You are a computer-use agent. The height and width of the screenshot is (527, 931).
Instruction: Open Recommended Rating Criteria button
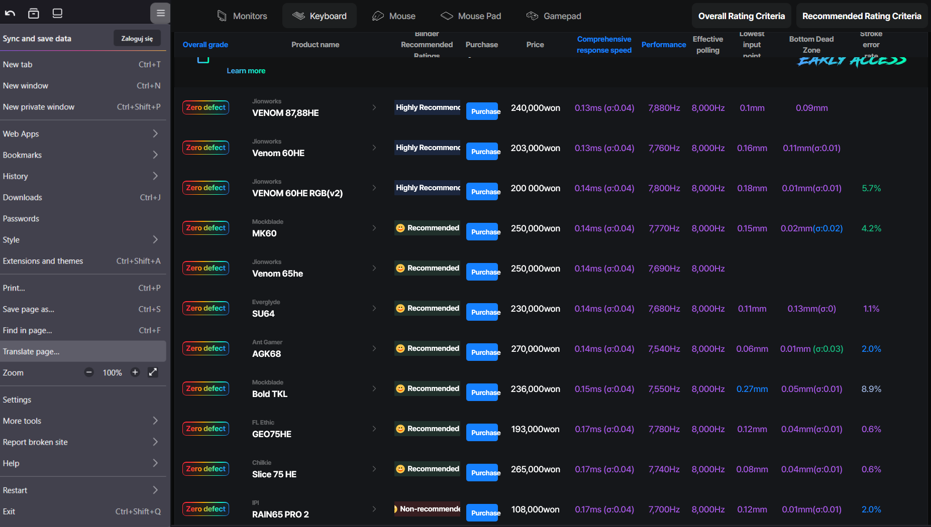tap(862, 16)
